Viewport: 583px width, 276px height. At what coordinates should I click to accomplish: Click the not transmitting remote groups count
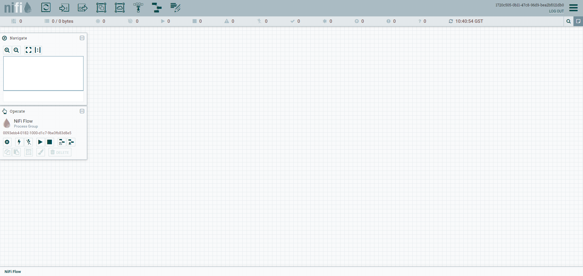(x=133, y=21)
